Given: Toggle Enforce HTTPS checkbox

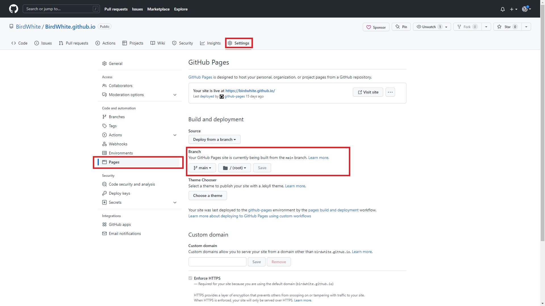Looking at the screenshot, I should (190, 278).
